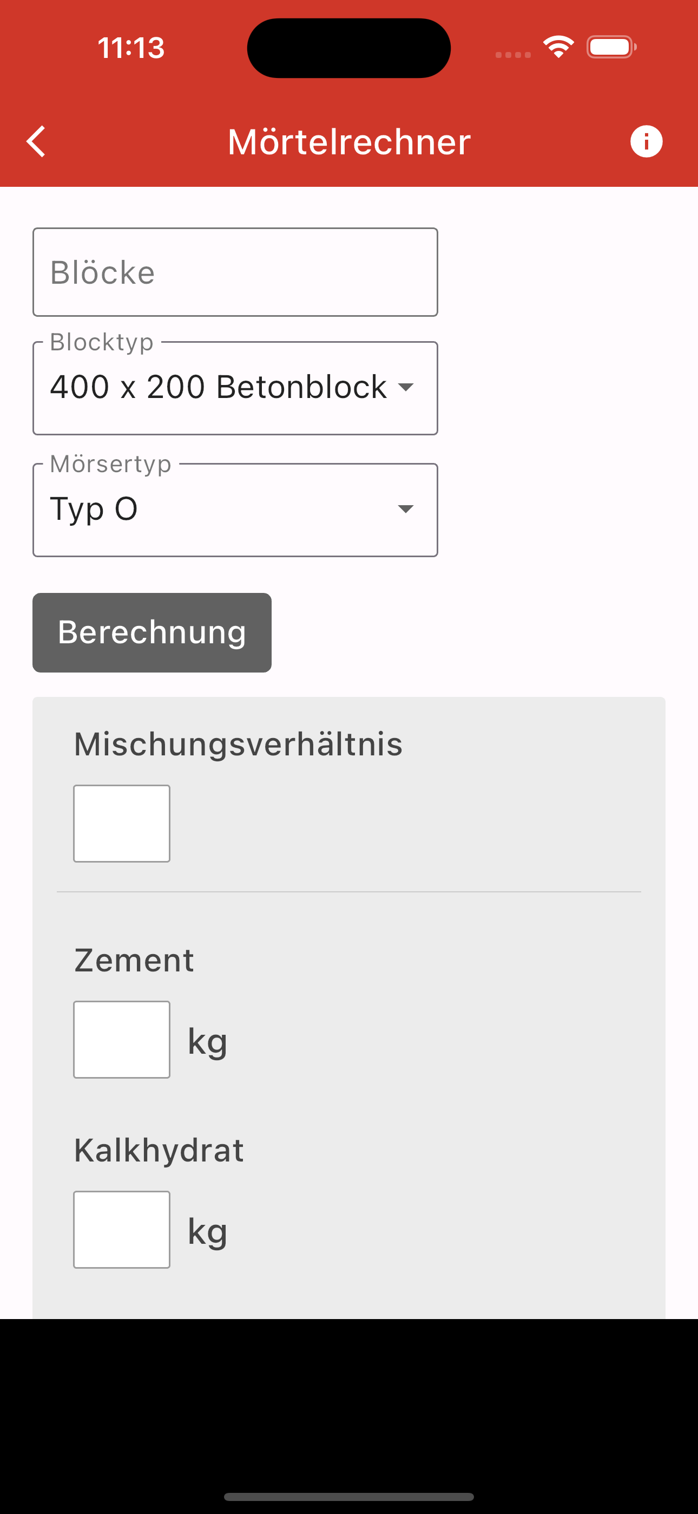Image resolution: width=698 pixels, height=1514 pixels.
Task: Tap the home indicator bar
Action: [x=349, y=1496]
